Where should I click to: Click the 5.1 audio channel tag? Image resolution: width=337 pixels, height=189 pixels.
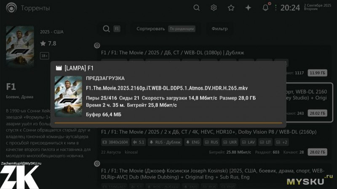click(x=139, y=142)
